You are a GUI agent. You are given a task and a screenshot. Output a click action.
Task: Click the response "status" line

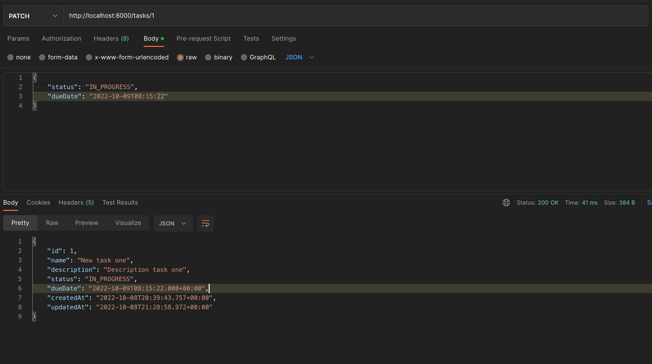pyautogui.click(x=92, y=279)
